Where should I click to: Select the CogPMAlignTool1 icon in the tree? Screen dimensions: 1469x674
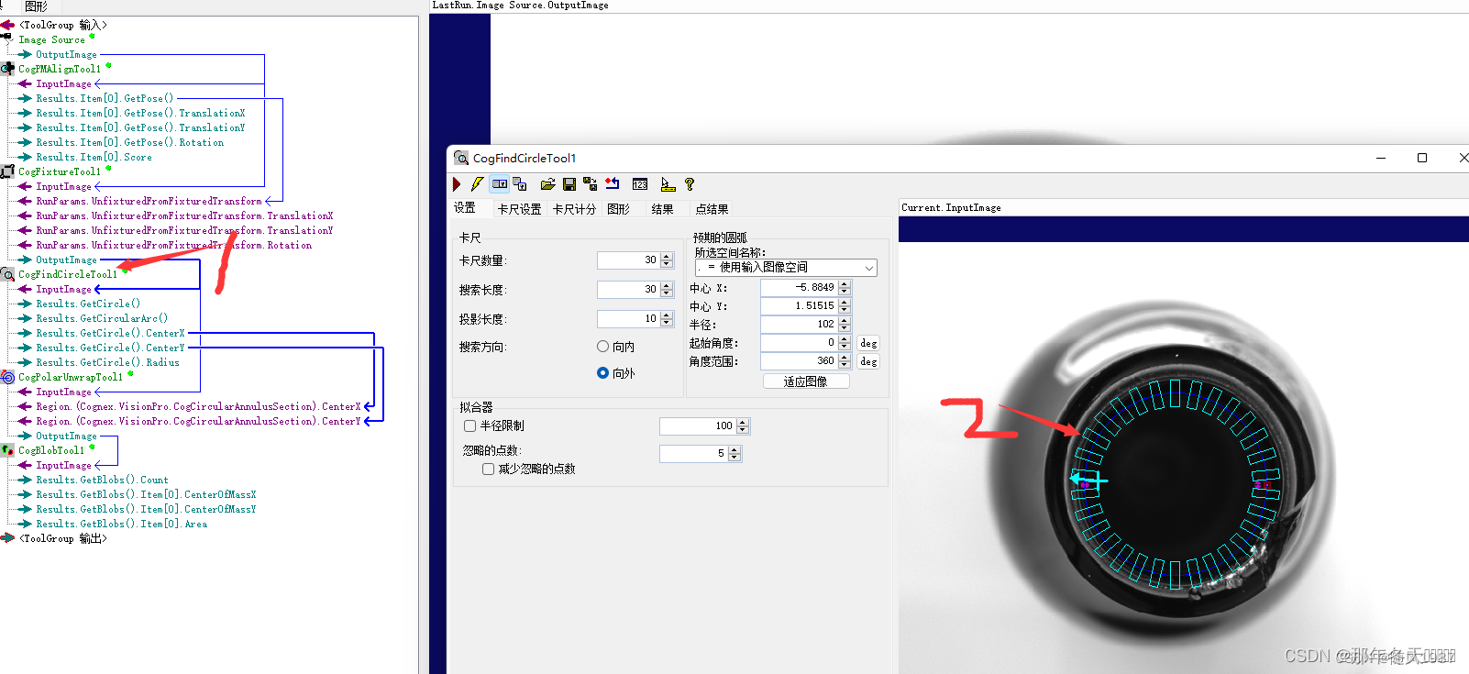click(7, 69)
